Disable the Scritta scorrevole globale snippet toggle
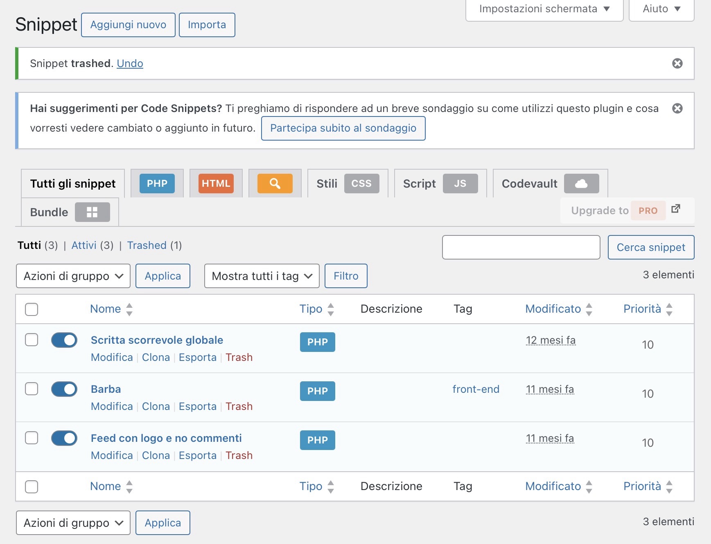 (x=64, y=340)
